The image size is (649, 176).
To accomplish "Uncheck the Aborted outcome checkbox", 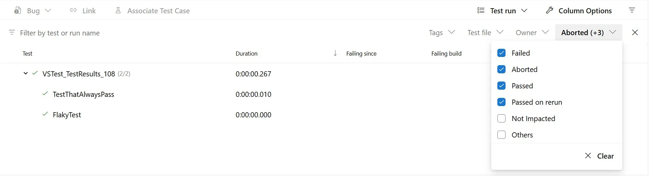I will tap(501, 69).
